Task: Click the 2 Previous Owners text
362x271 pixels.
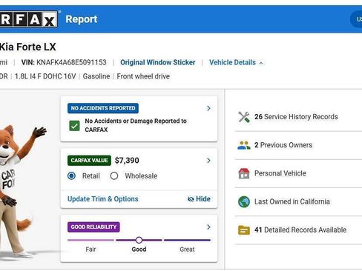Action: coord(283,145)
